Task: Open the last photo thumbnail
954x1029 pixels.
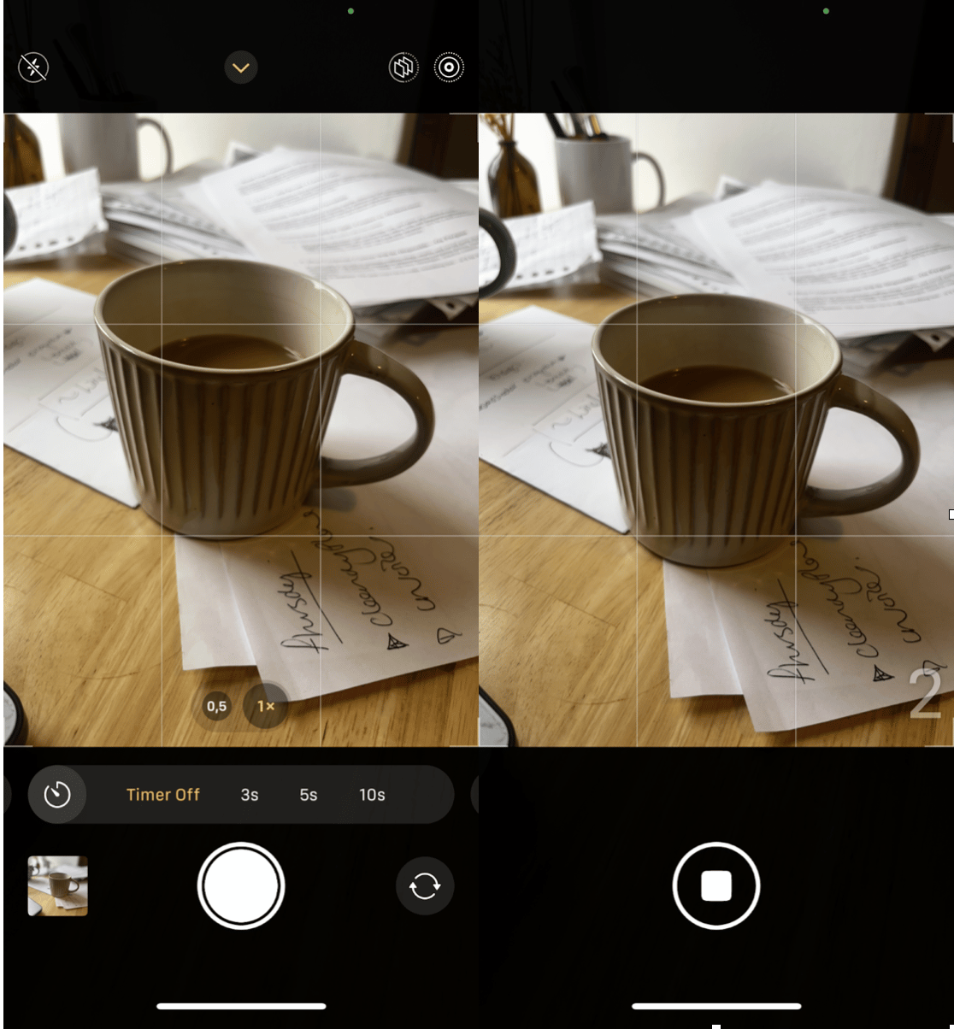Action: click(58, 886)
